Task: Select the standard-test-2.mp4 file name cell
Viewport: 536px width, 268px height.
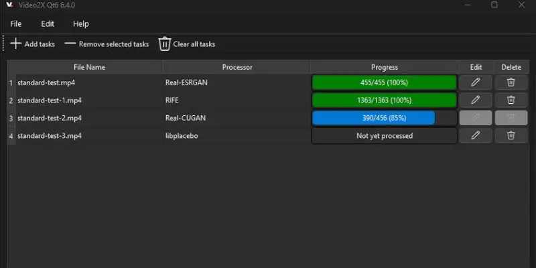Action: (89, 118)
